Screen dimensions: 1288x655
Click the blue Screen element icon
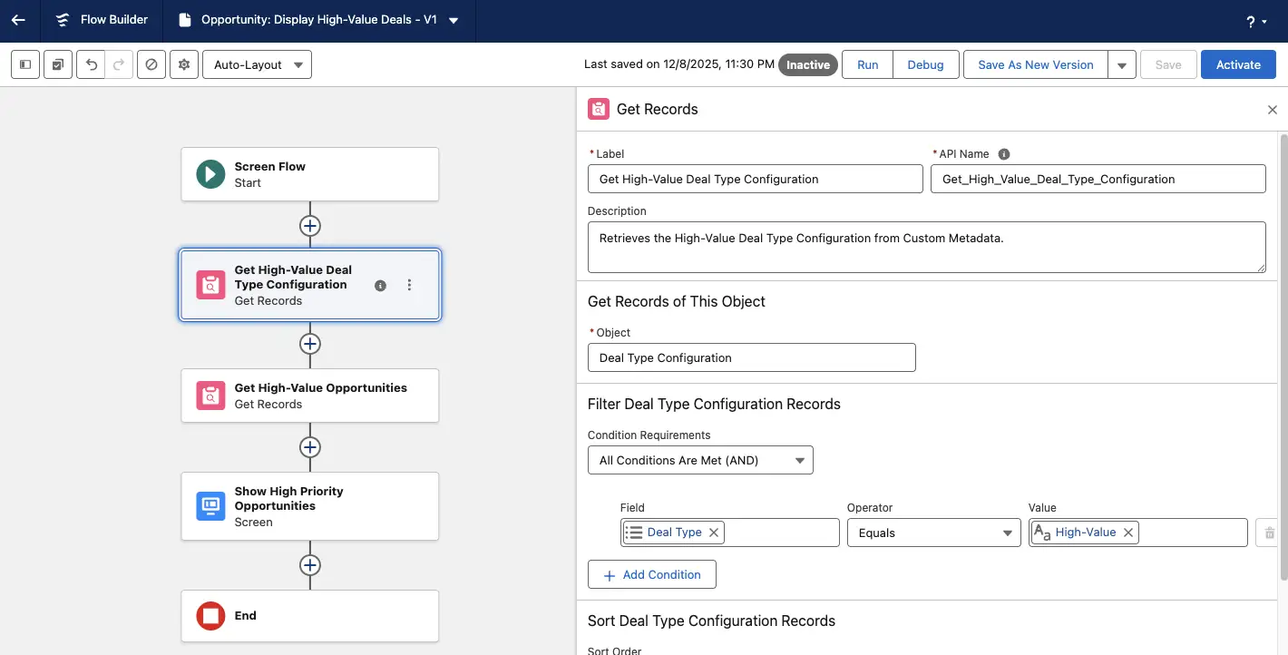click(x=210, y=506)
